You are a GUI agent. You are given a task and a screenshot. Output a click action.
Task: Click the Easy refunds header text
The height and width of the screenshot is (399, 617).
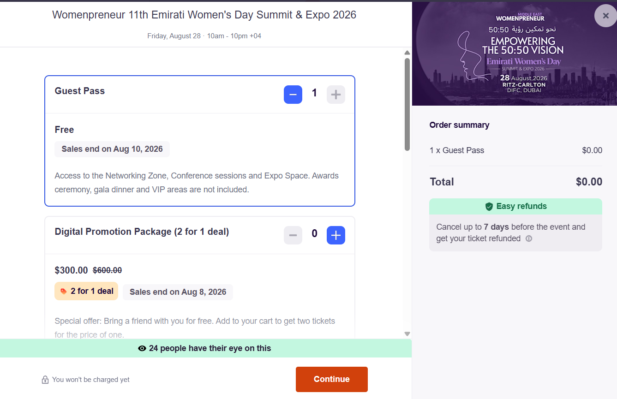[521, 207]
